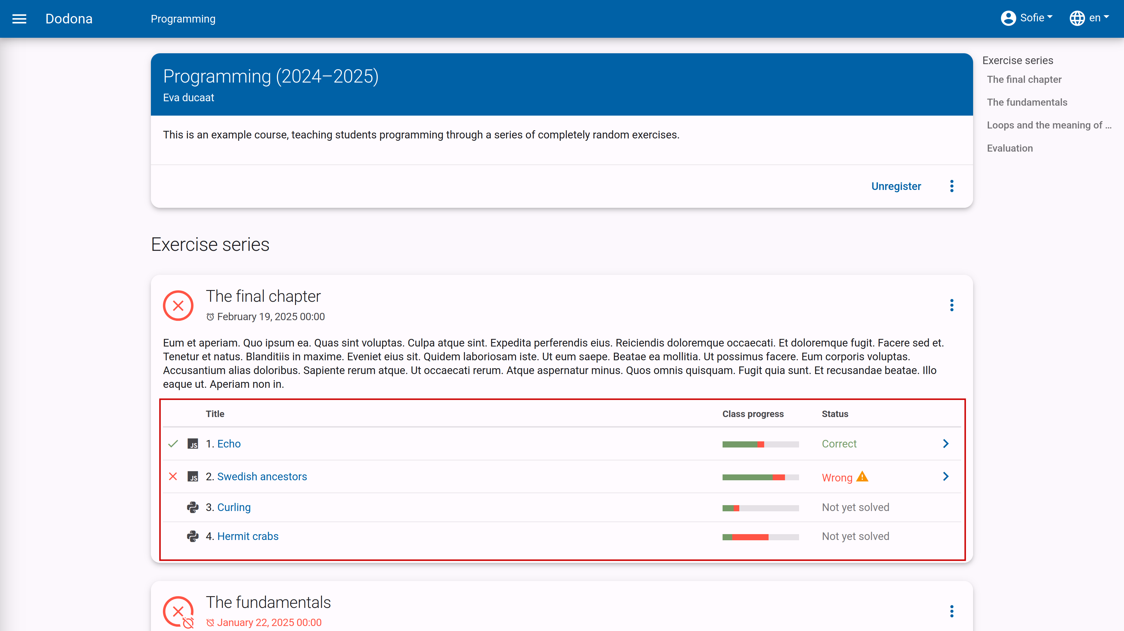Viewport: 1124px width, 631px height.
Task: Click the class progress bar for Curling
Action: coord(761,508)
